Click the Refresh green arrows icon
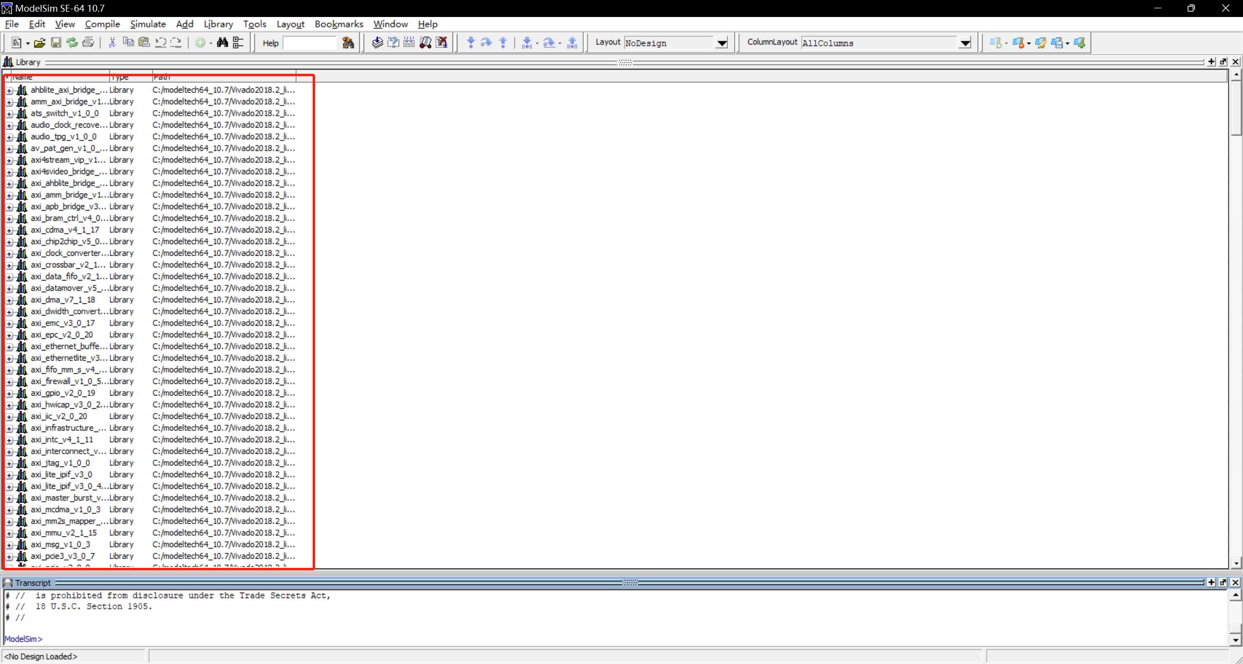 pyautogui.click(x=72, y=43)
